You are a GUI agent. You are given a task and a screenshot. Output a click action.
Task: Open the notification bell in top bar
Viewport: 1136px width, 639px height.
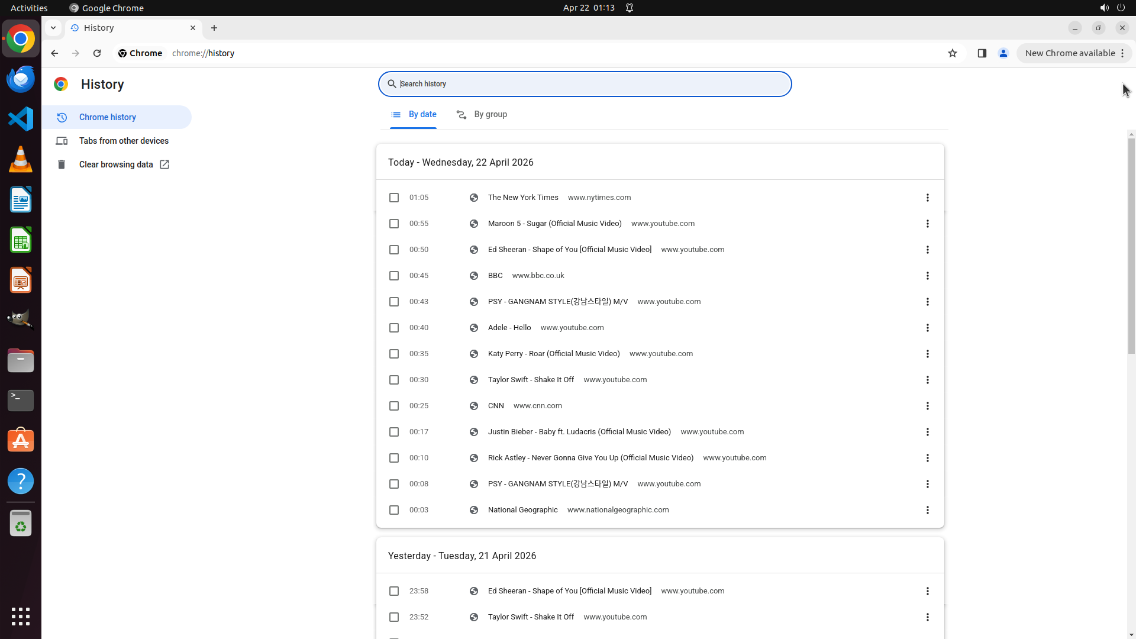(x=630, y=8)
